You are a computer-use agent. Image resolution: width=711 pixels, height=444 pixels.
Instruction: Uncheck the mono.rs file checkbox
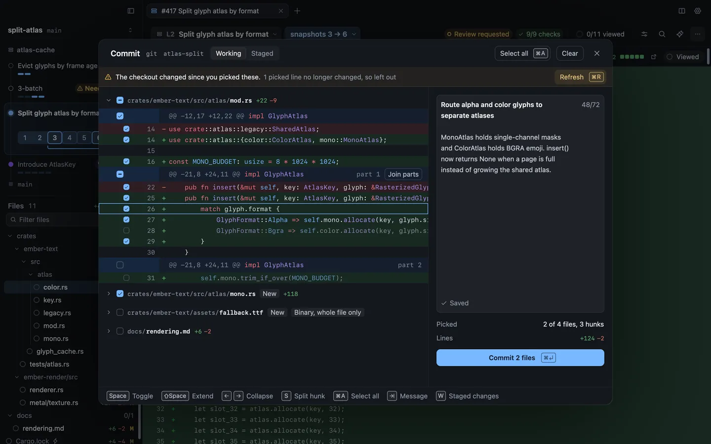pyautogui.click(x=120, y=294)
